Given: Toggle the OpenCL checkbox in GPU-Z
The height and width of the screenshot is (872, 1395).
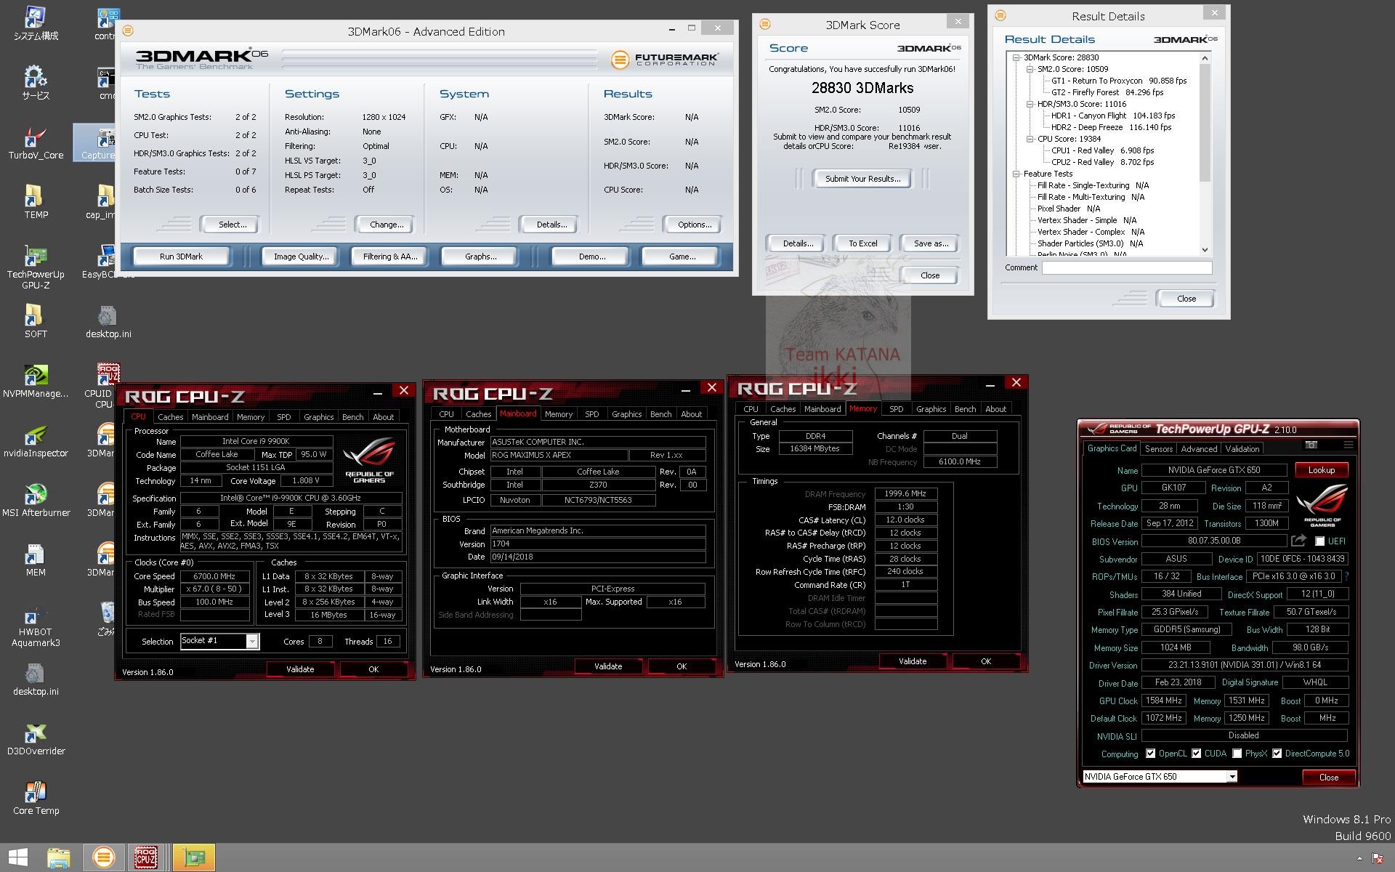Looking at the screenshot, I should pos(1150,754).
